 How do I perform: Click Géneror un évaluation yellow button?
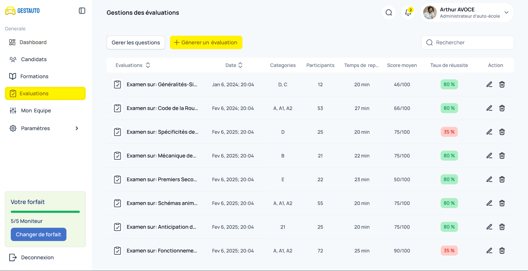click(206, 42)
